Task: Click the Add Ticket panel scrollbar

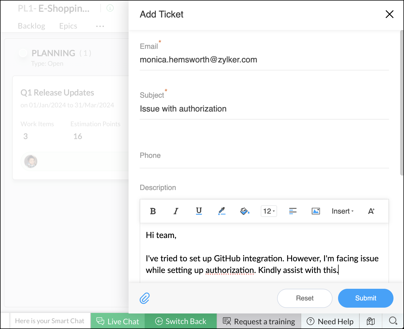Action: coord(402,103)
